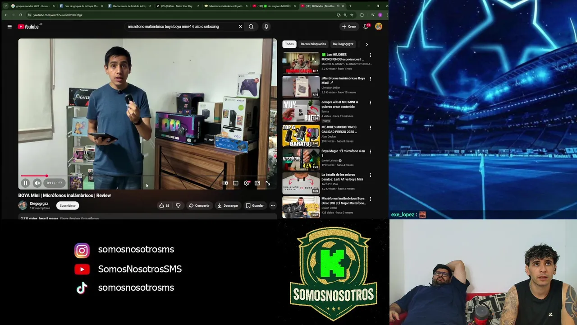This screenshot has height=325, width=577.
Task: Mute the video with the speaker icon
Action: (x=37, y=183)
